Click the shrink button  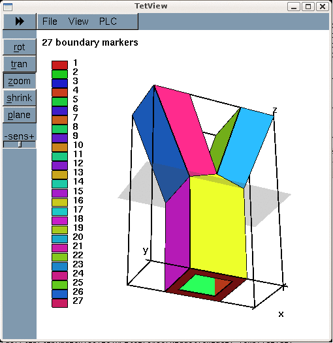(20, 98)
